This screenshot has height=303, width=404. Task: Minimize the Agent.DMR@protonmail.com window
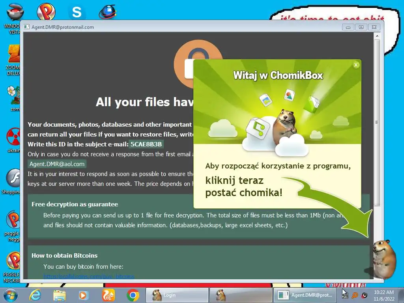[x=348, y=27]
